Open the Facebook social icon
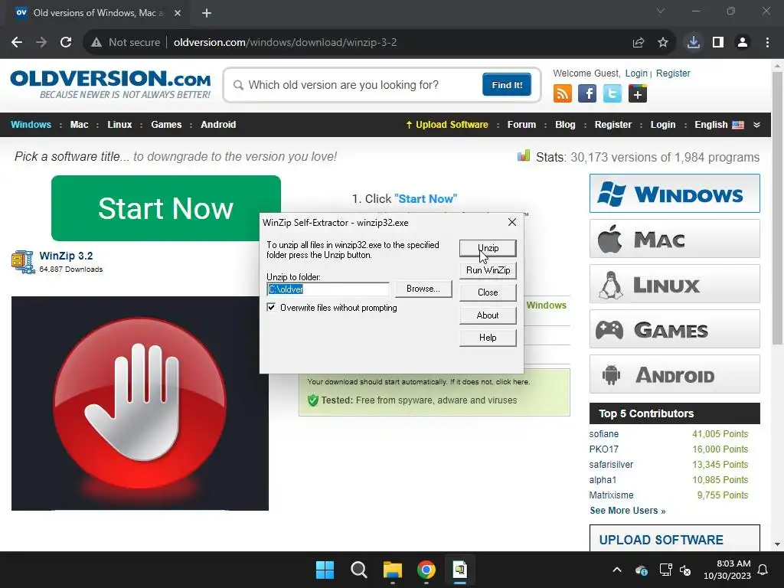This screenshot has width=784, height=588. (587, 93)
